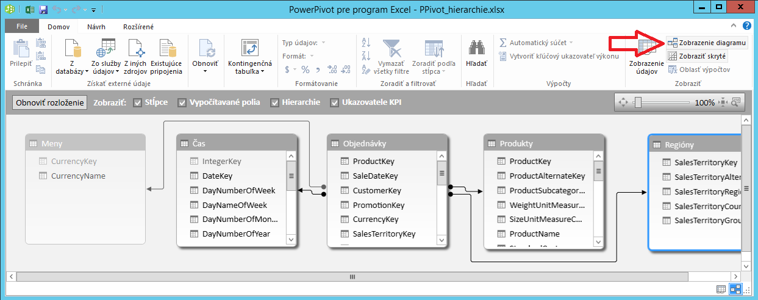Screen dimensions: 758x300
Task: Import data with Z databázy icon
Action: coord(72,48)
